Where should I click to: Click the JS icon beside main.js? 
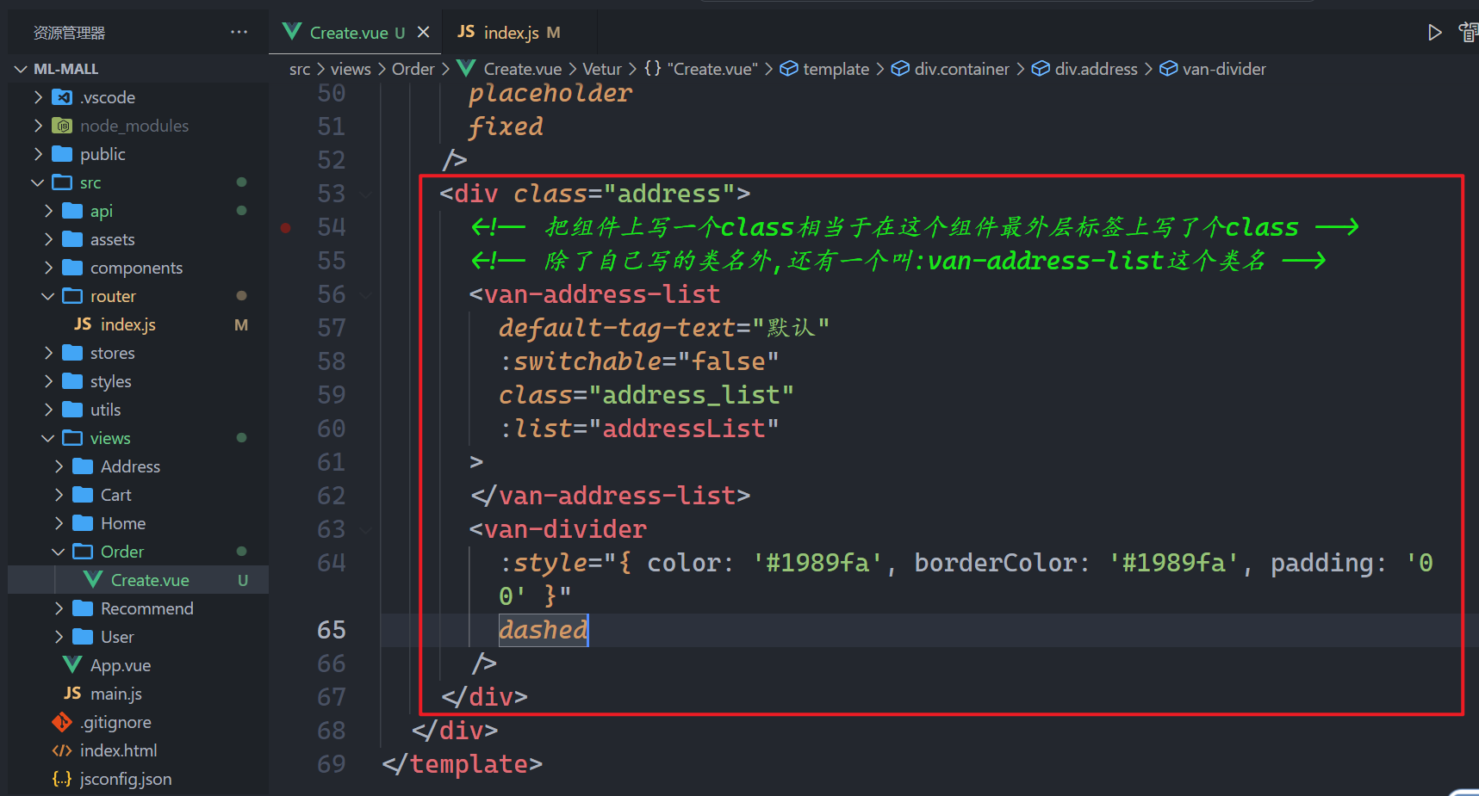tap(72, 694)
